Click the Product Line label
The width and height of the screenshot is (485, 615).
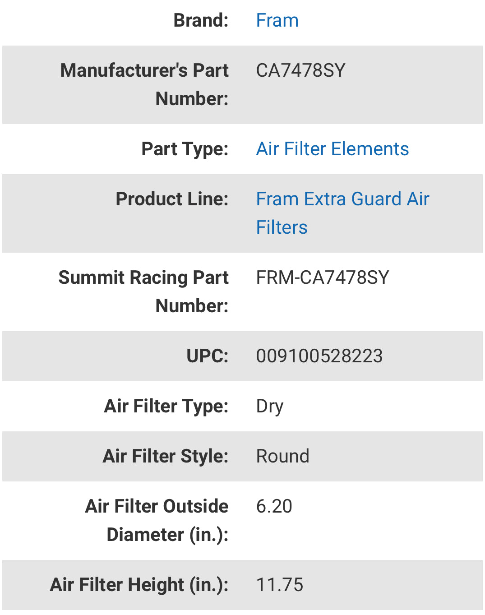[172, 199]
